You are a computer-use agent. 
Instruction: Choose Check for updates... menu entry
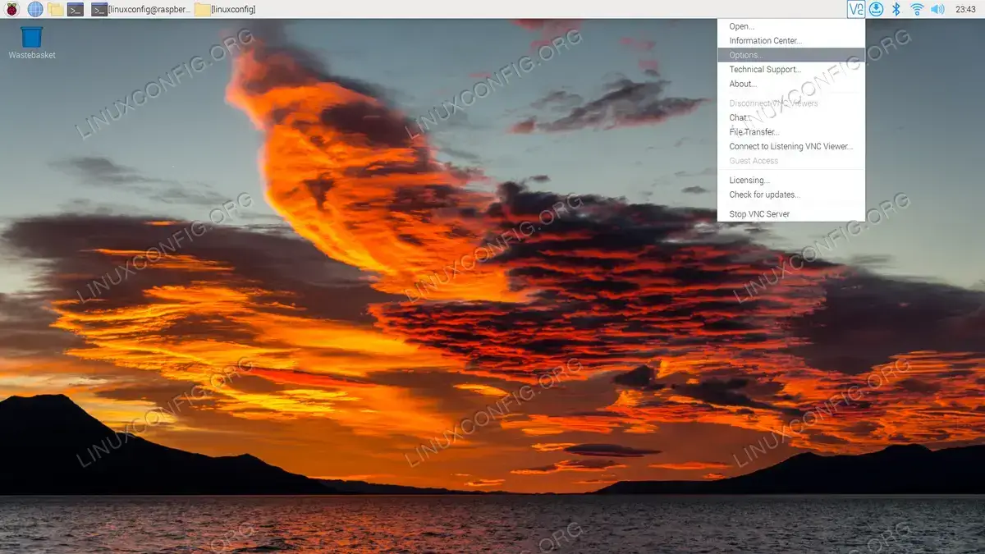pyautogui.click(x=791, y=195)
